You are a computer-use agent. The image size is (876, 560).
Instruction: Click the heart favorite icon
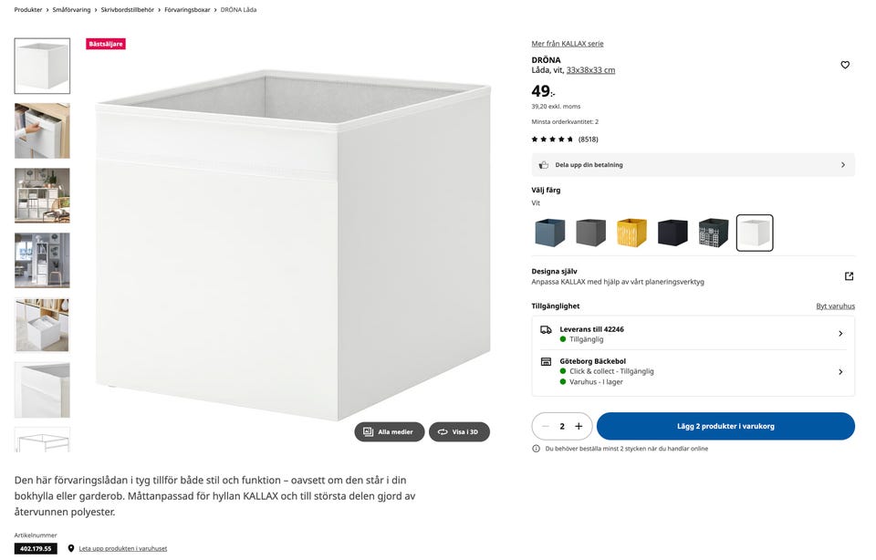tap(845, 65)
